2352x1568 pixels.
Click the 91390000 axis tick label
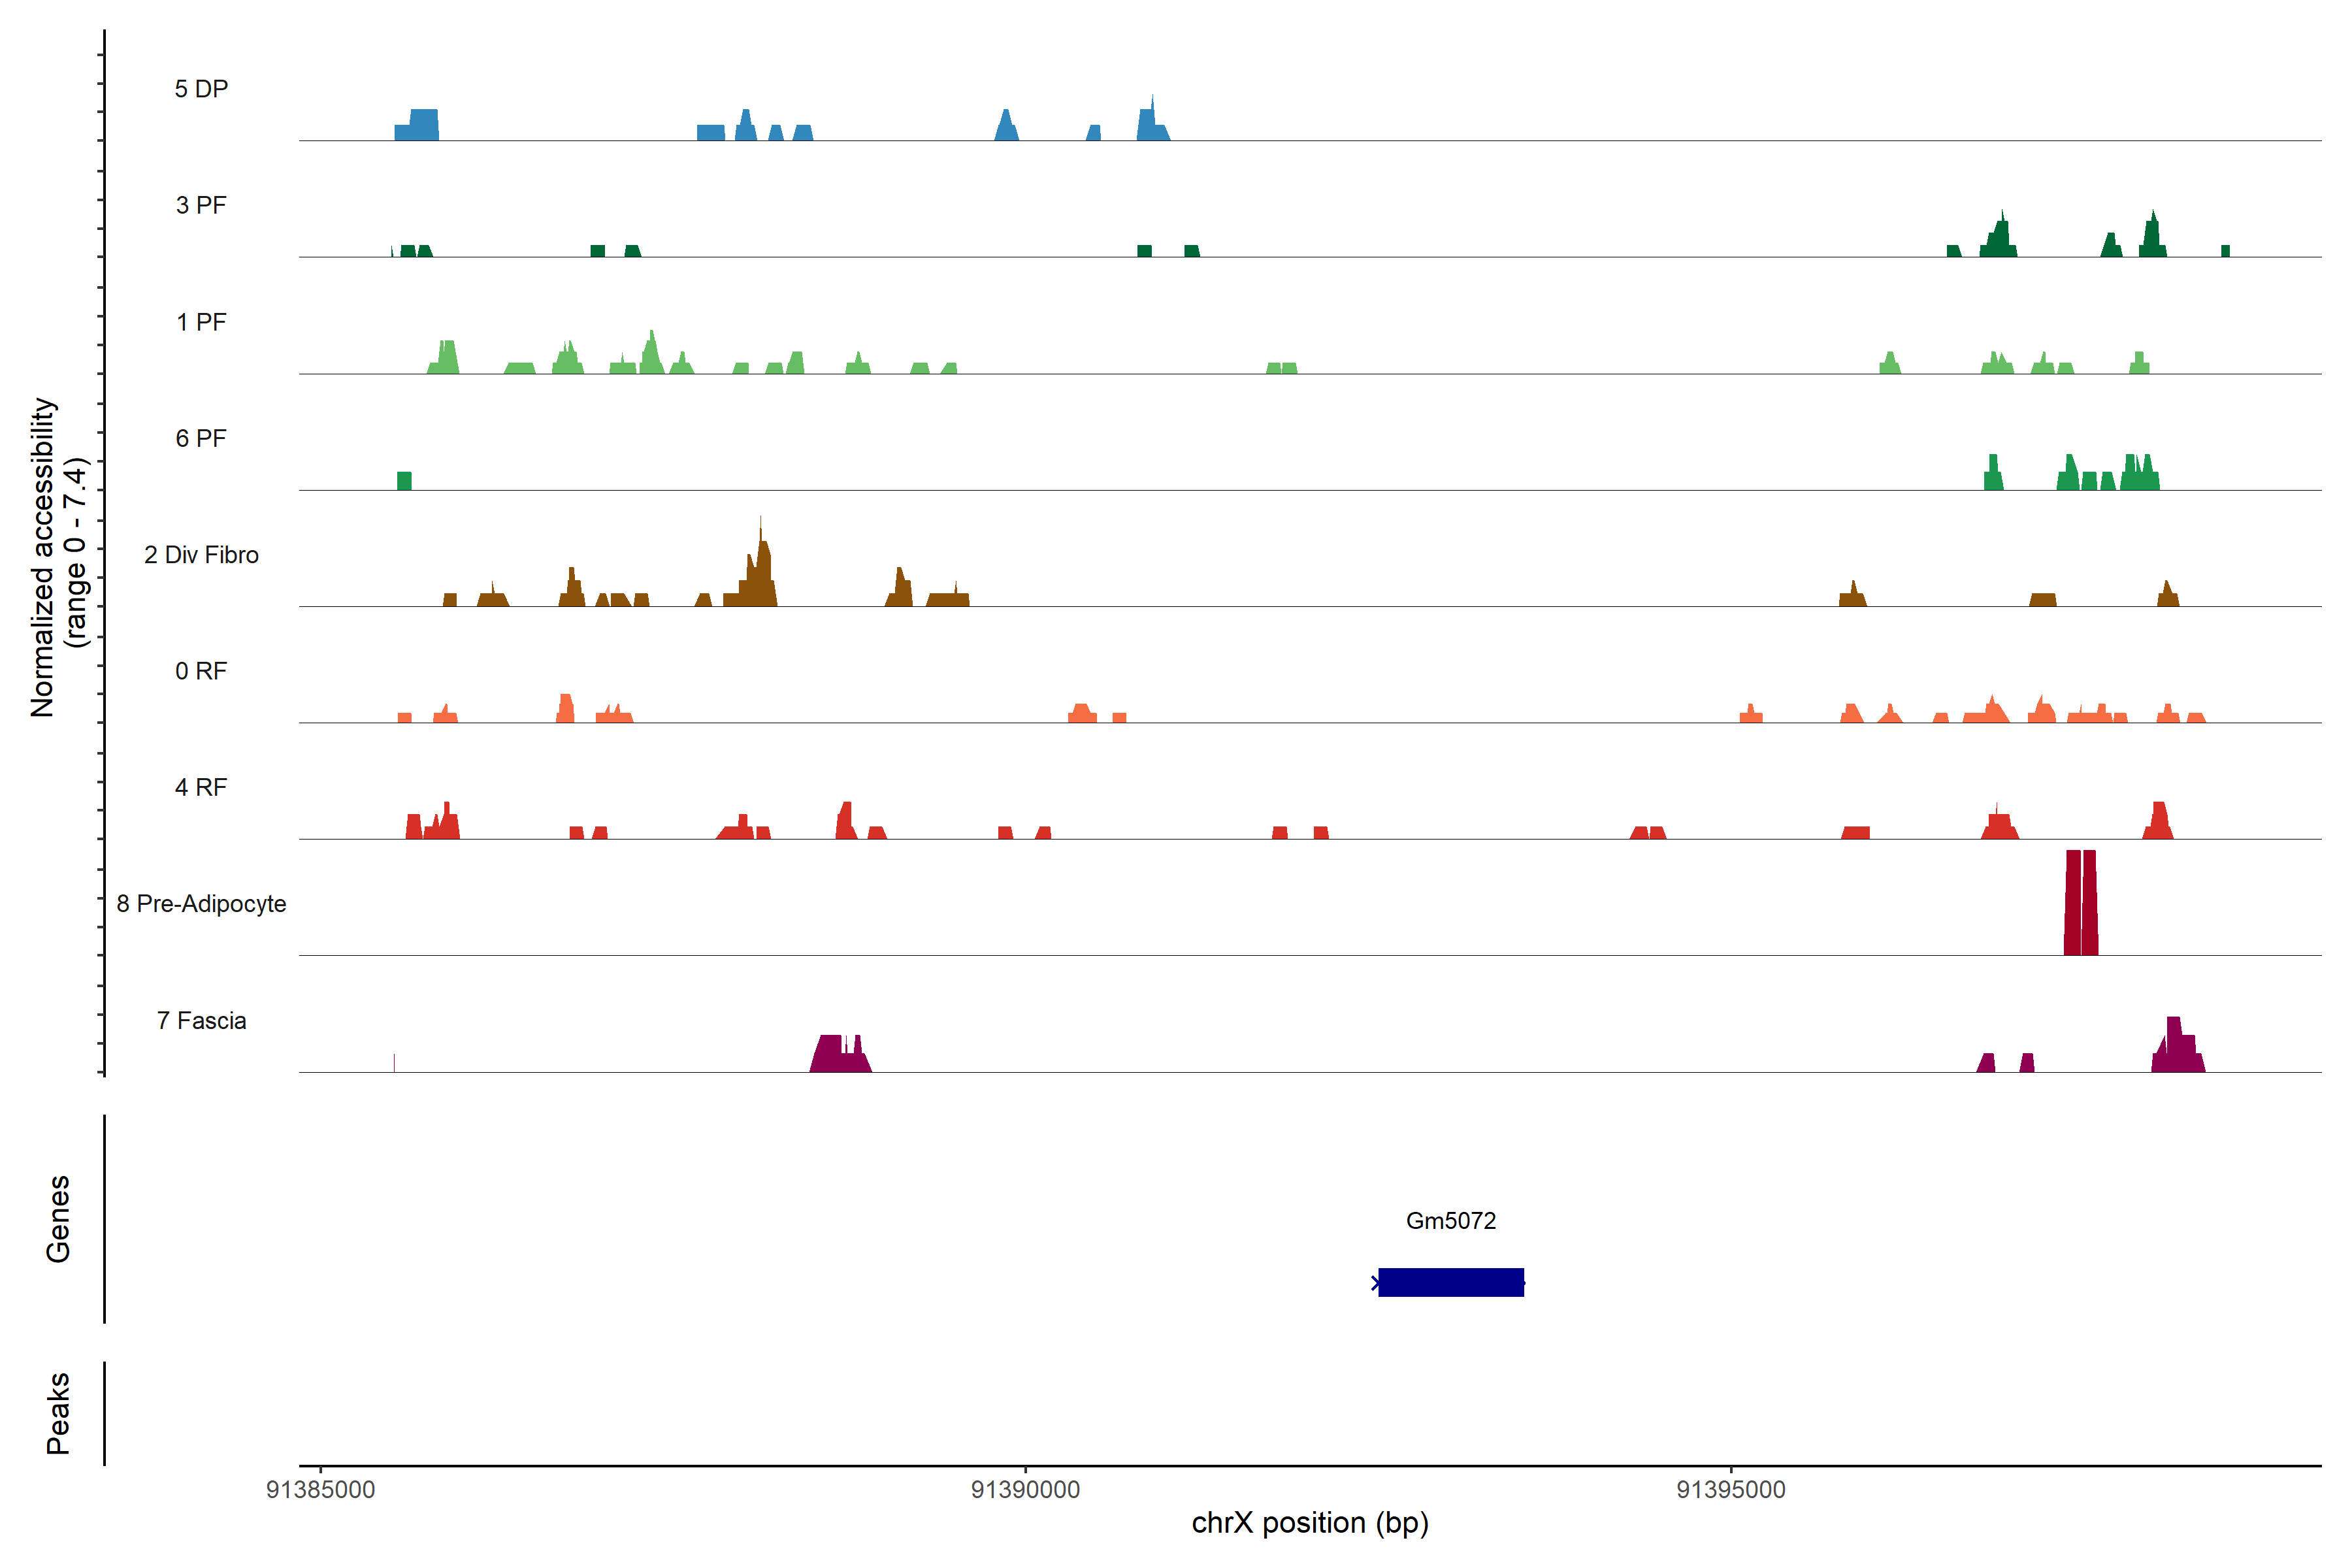[x=1025, y=1490]
